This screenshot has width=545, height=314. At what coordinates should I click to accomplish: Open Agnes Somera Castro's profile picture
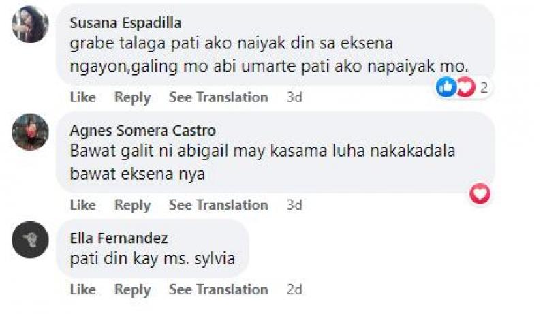click(x=30, y=131)
